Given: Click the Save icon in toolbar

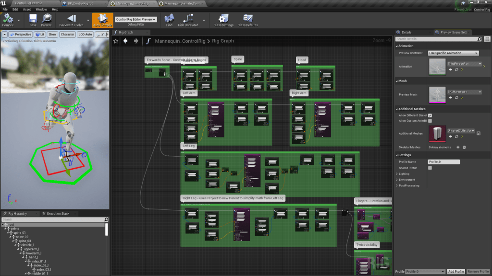Looking at the screenshot, I should [33, 19].
